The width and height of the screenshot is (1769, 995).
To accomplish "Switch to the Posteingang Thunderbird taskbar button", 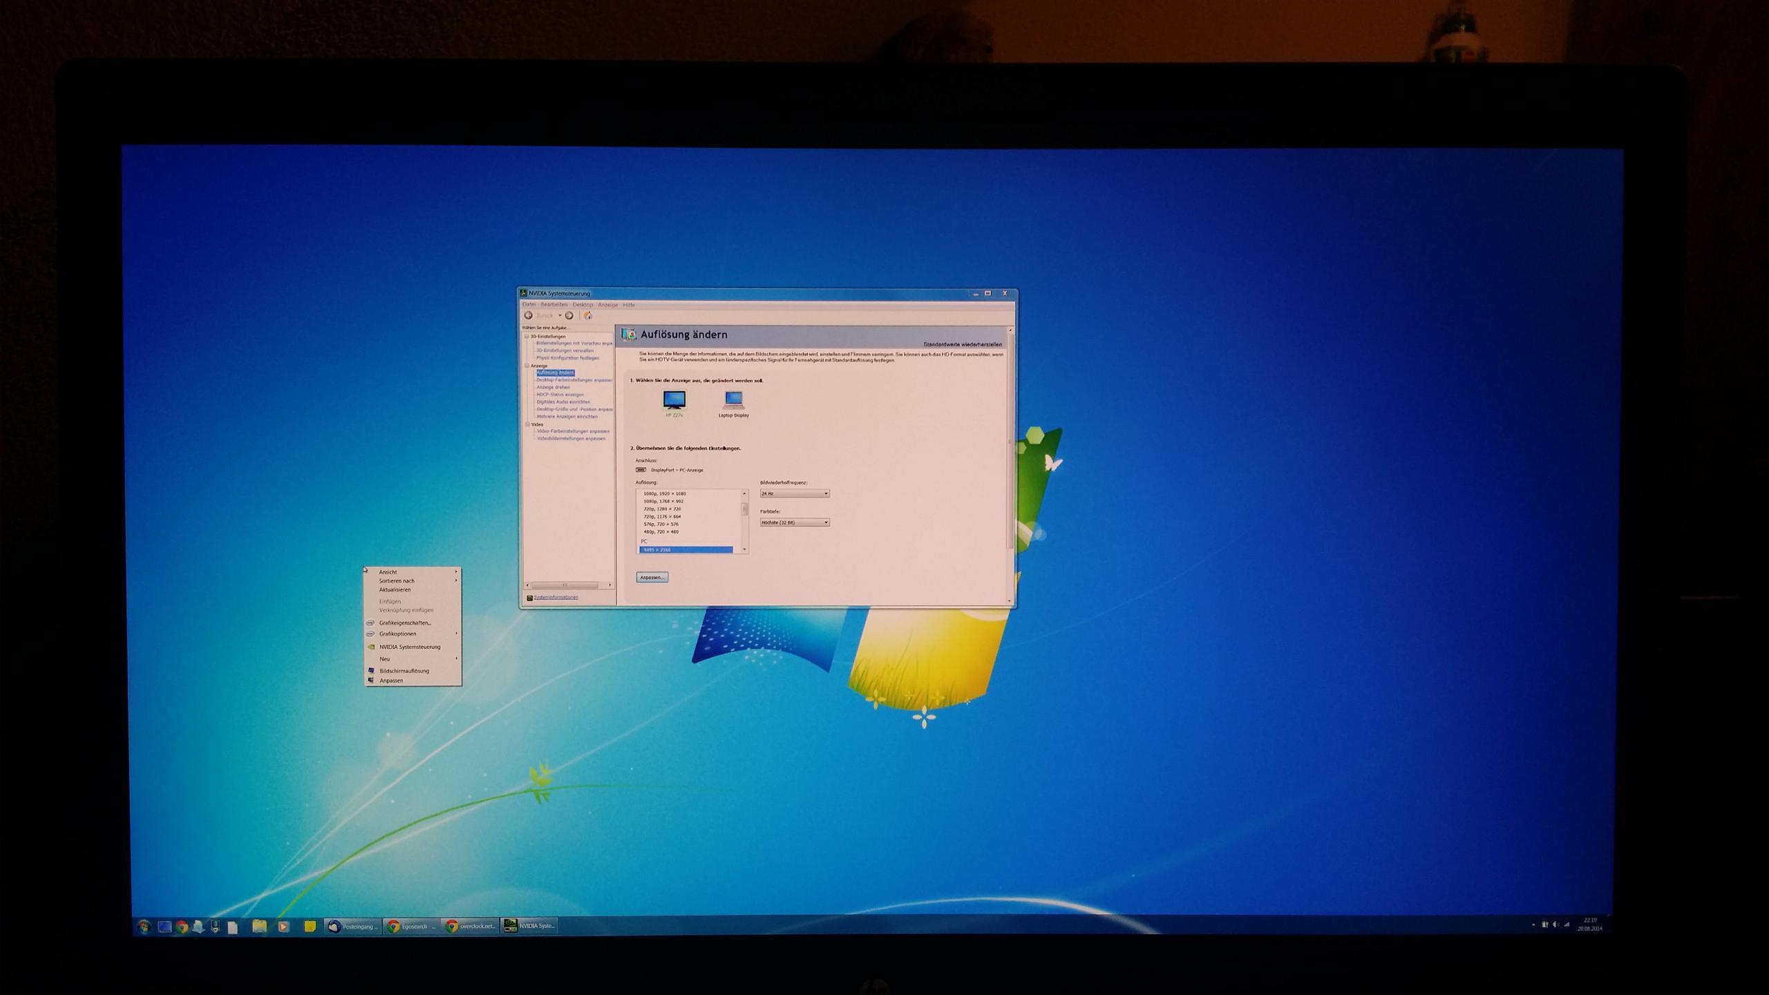I will pos(353,927).
